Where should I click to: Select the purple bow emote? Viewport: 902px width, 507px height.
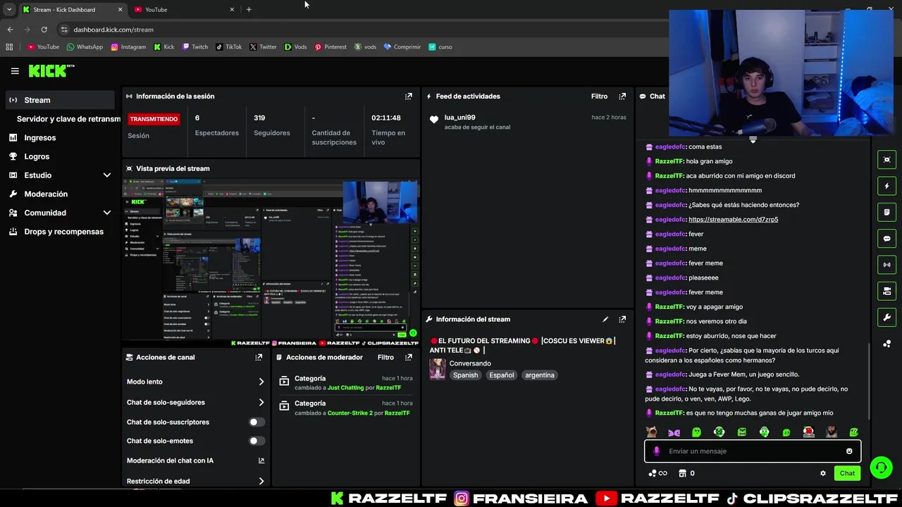click(x=674, y=432)
